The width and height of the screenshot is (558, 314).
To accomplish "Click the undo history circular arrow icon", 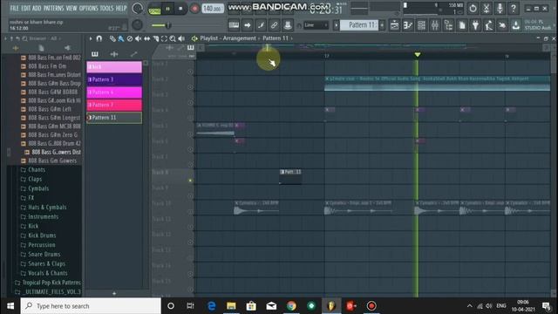I will [473, 8].
